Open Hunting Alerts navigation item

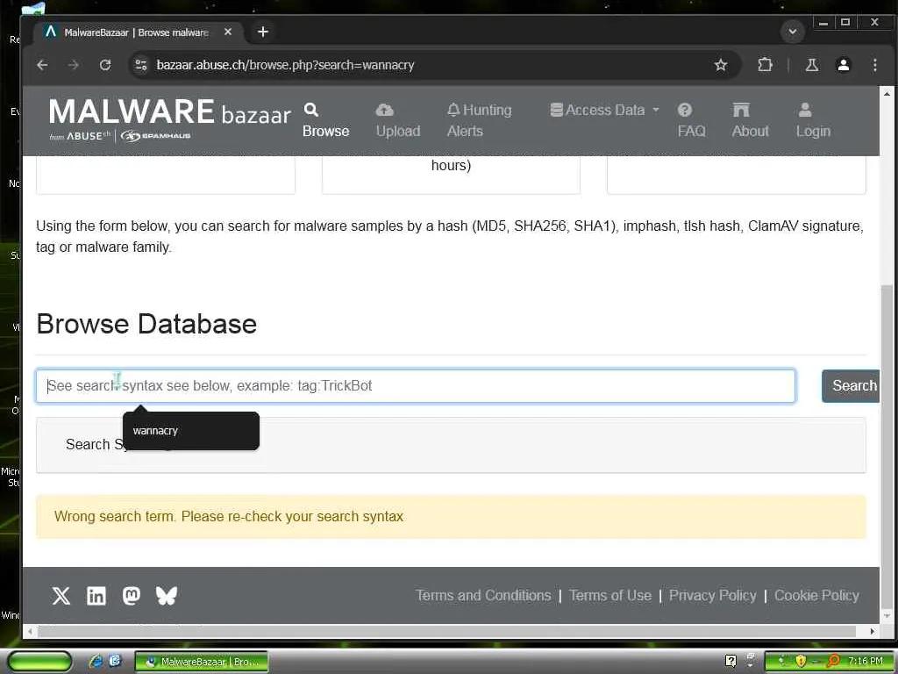(480, 121)
